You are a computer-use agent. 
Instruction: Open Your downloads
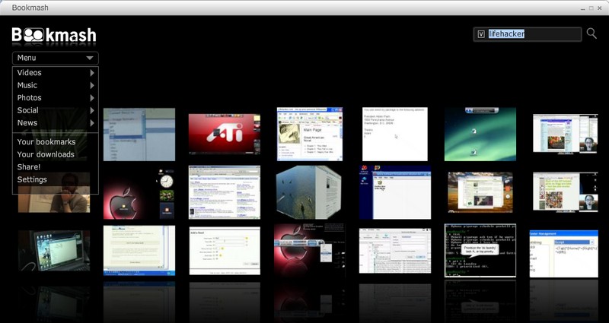pos(46,154)
